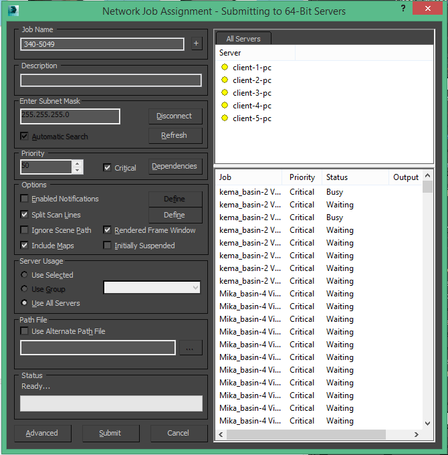Click the help question mark in title bar

(x=403, y=10)
